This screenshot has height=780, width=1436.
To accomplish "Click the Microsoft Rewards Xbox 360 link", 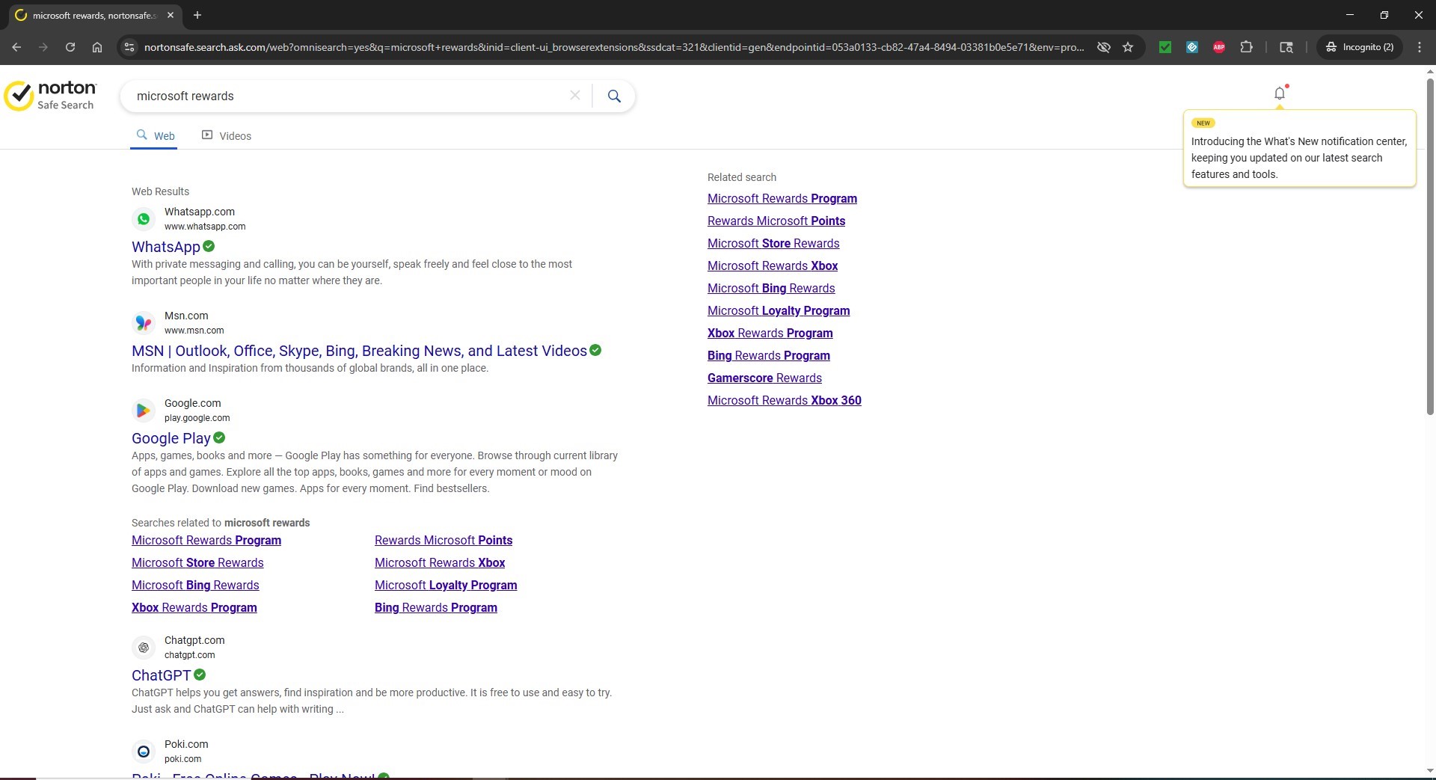I will 785,400.
